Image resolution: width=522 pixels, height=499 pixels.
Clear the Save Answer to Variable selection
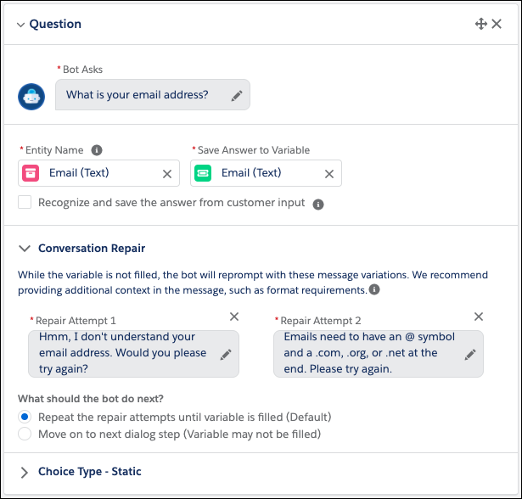tap(329, 173)
